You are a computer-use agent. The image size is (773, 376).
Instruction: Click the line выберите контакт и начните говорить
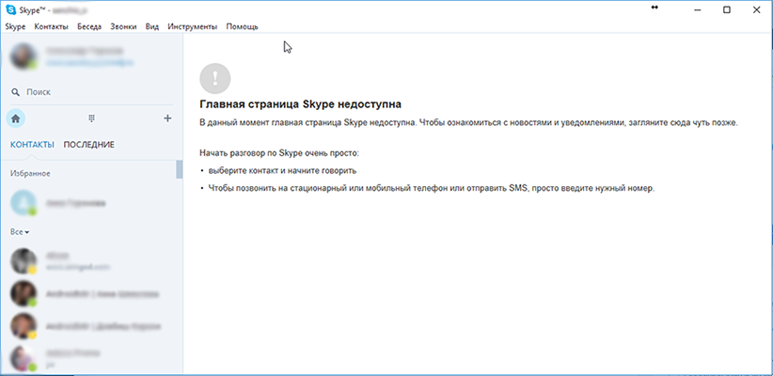pyautogui.click(x=282, y=170)
